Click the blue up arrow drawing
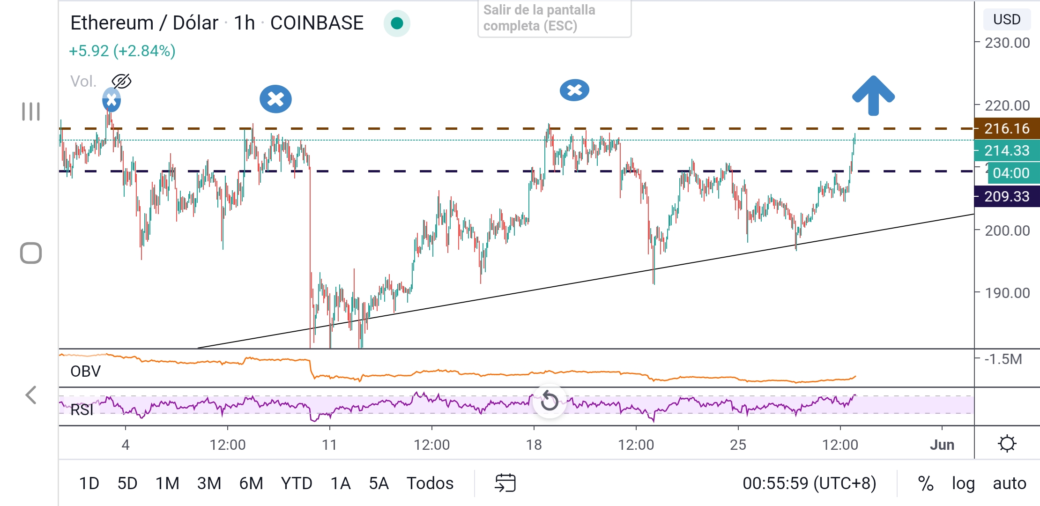 pos(873,95)
